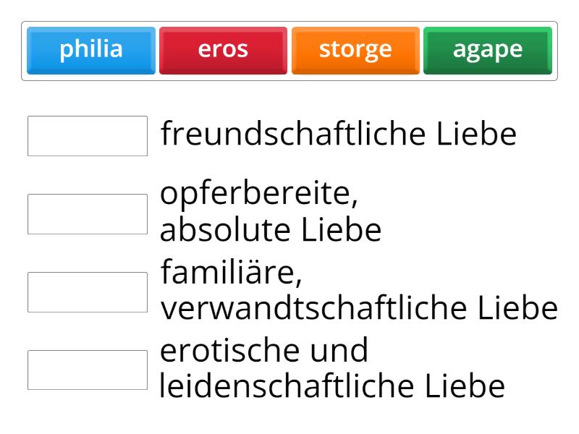Click the second empty answer slot
This screenshot has height=434, width=579.
click(x=88, y=213)
